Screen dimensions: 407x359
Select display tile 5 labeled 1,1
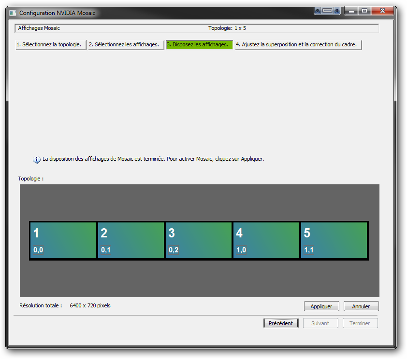pyautogui.click(x=334, y=241)
